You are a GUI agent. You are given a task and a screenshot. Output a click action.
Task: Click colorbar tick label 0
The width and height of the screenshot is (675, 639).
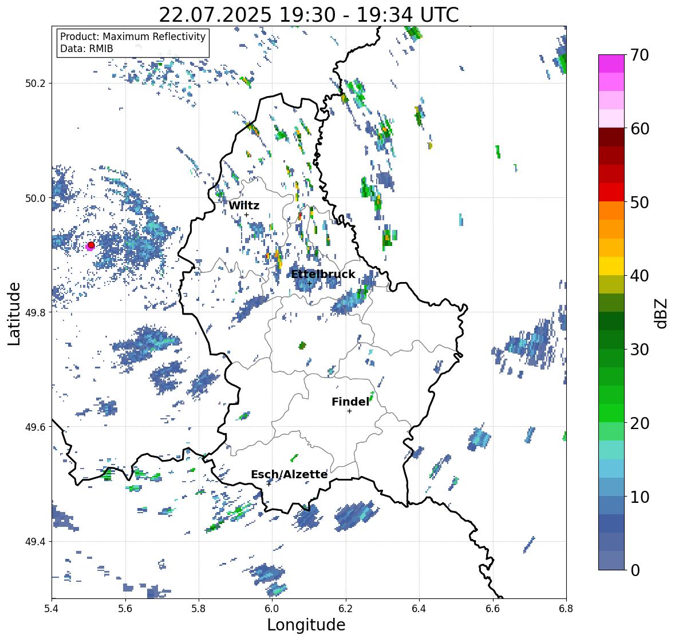[x=635, y=570]
